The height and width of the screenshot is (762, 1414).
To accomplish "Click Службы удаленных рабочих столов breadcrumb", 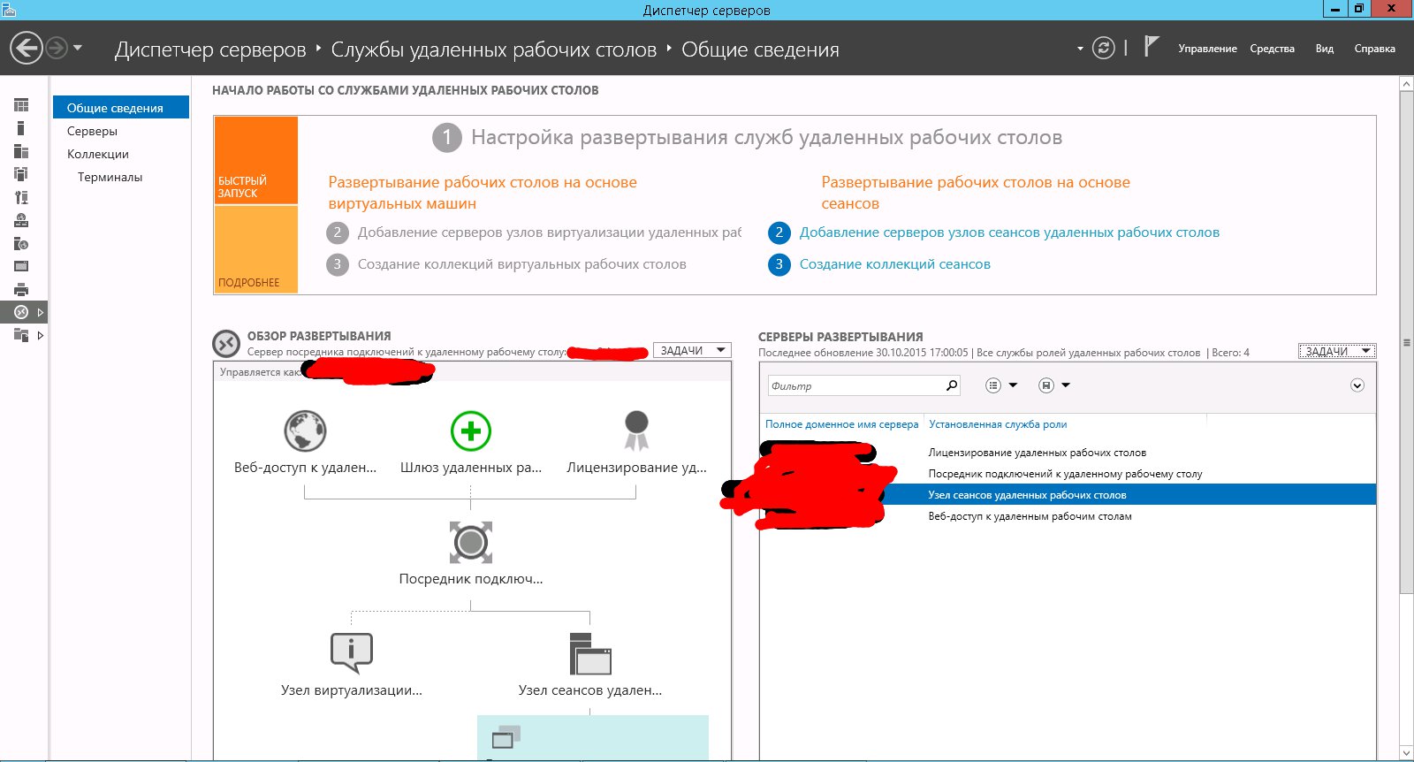I will click(493, 50).
